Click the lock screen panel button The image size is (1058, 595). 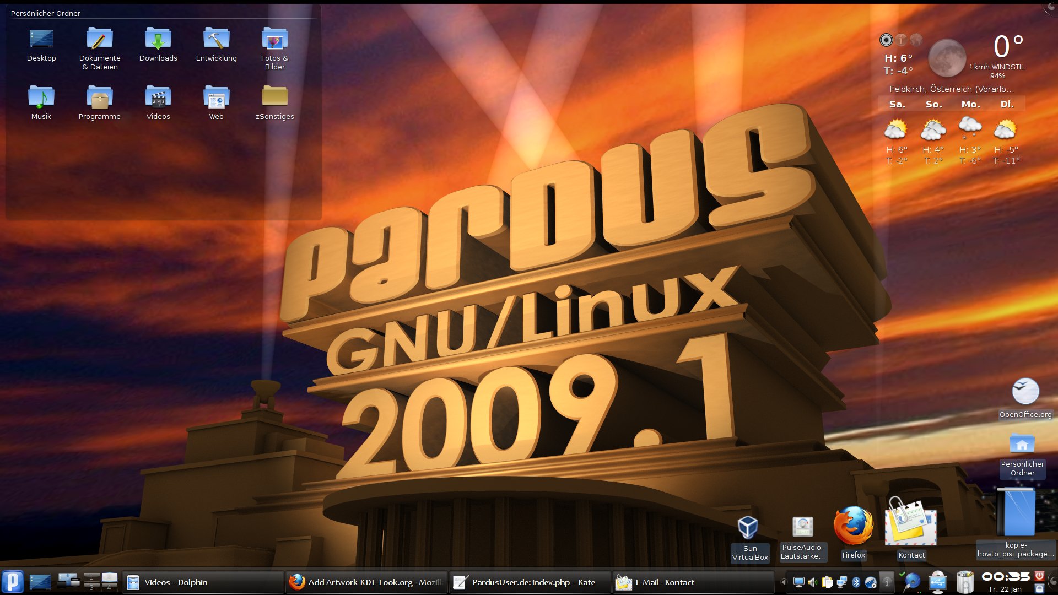pos(1040,588)
